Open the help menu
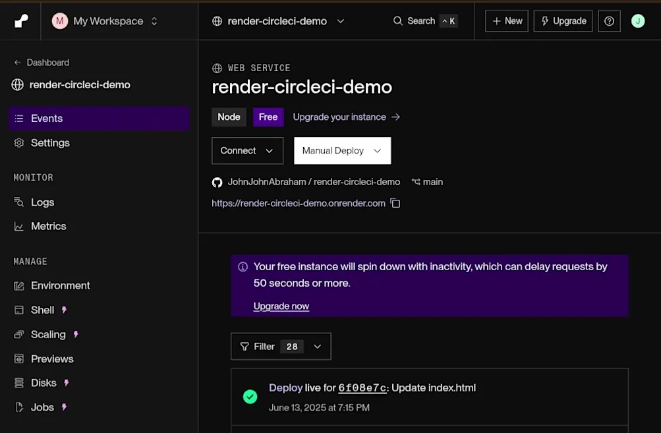 (608, 20)
